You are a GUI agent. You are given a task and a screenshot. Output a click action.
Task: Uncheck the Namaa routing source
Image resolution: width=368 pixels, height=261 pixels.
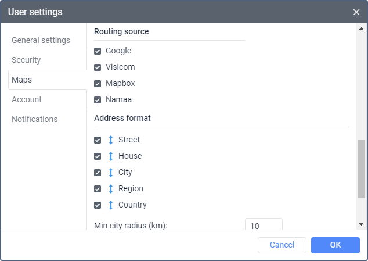point(98,100)
